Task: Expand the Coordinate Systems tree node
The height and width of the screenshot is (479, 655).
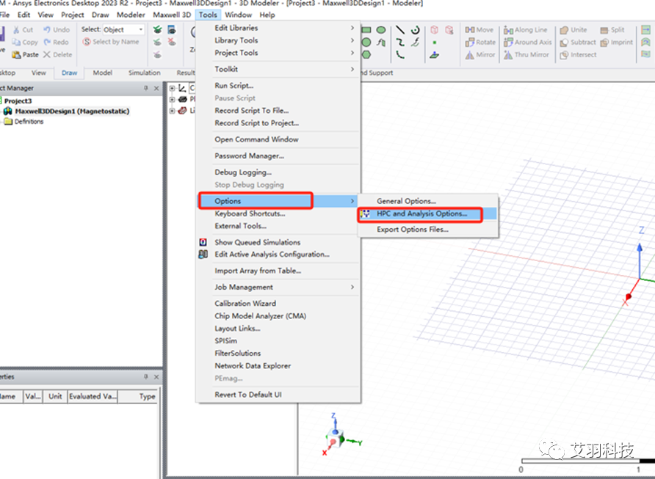Action: 172,89
